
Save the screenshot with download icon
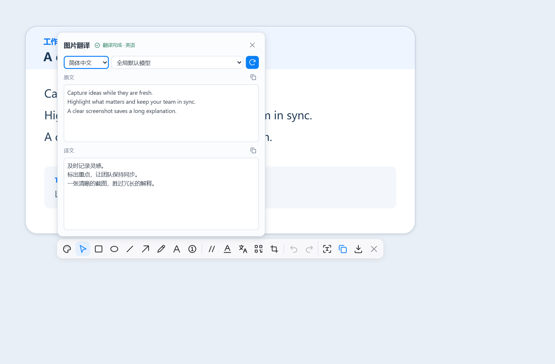pyautogui.click(x=358, y=249)
